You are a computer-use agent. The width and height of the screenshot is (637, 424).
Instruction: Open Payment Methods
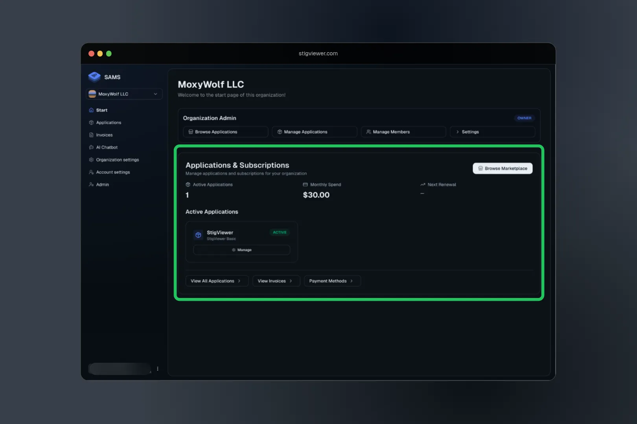(332, 281)
